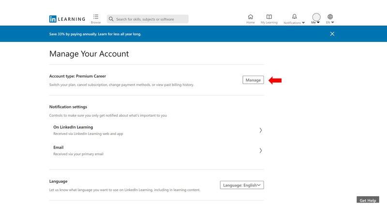Expand On LinkedIn Learning notification settings
Image resolution: width=387 pixels, height=216 pixels.
coord(260,130)
